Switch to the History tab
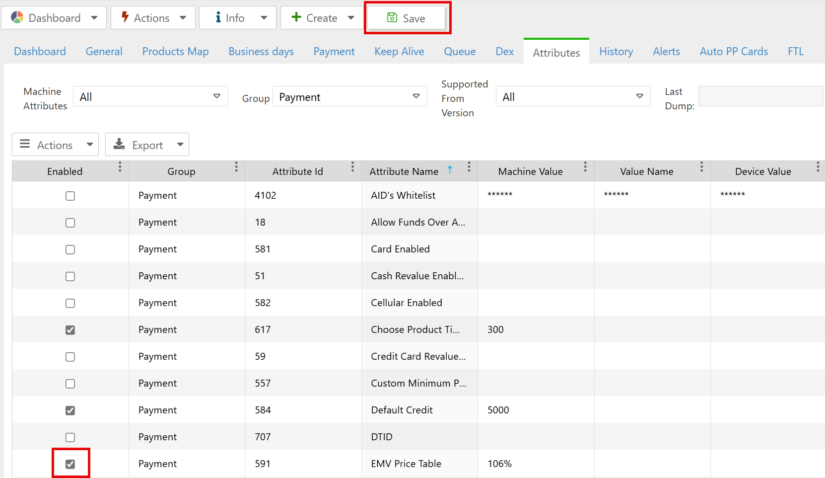Image resolution: width=825 pixels, height=478 pixels. click(616, 52)
